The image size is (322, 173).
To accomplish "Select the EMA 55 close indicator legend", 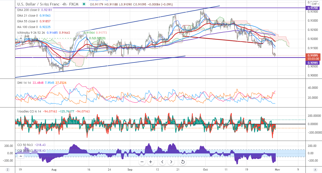I will [x=28, y=21].
